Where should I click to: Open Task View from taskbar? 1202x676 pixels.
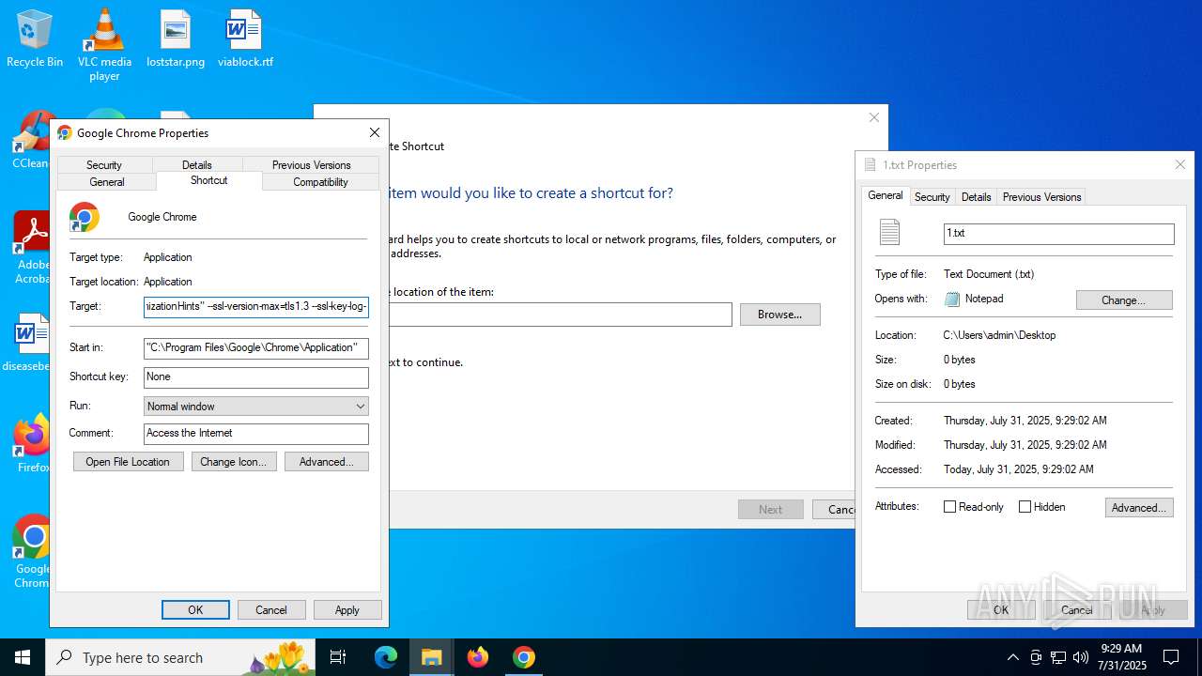coord(339,657)
